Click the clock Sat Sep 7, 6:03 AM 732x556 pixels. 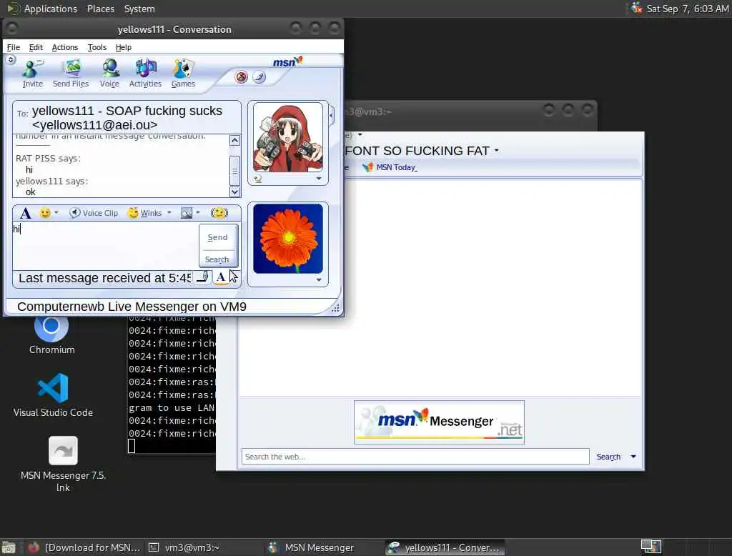pyautogui.click(x=687, y=9)
